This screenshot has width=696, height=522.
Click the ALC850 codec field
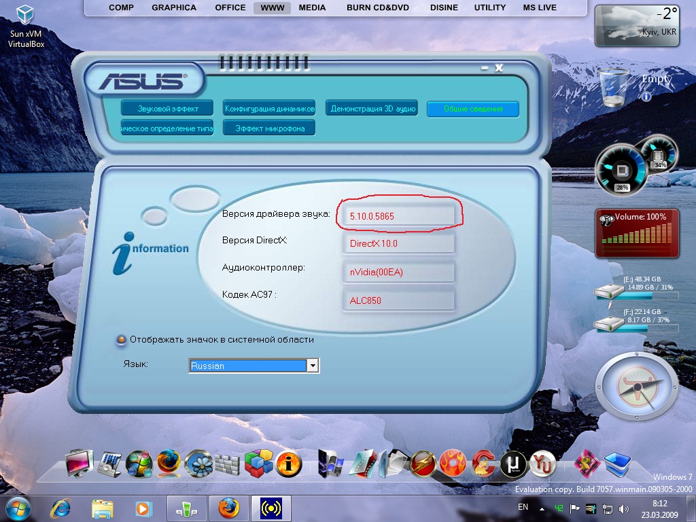[x=398, y=300]
